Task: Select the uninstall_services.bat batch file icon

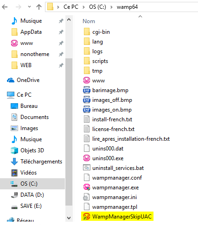Action: coord(87,168)
